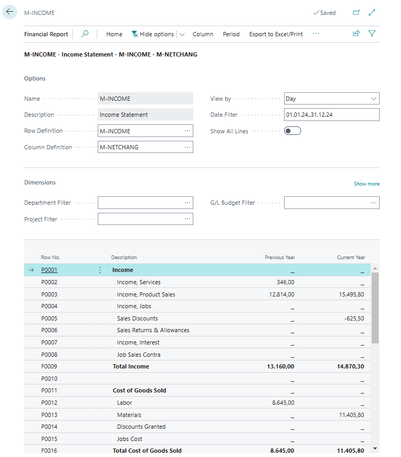Click the read-only Name field M-INCOME
The height and width of the screenshot is (457, 401).
point(145,99)
